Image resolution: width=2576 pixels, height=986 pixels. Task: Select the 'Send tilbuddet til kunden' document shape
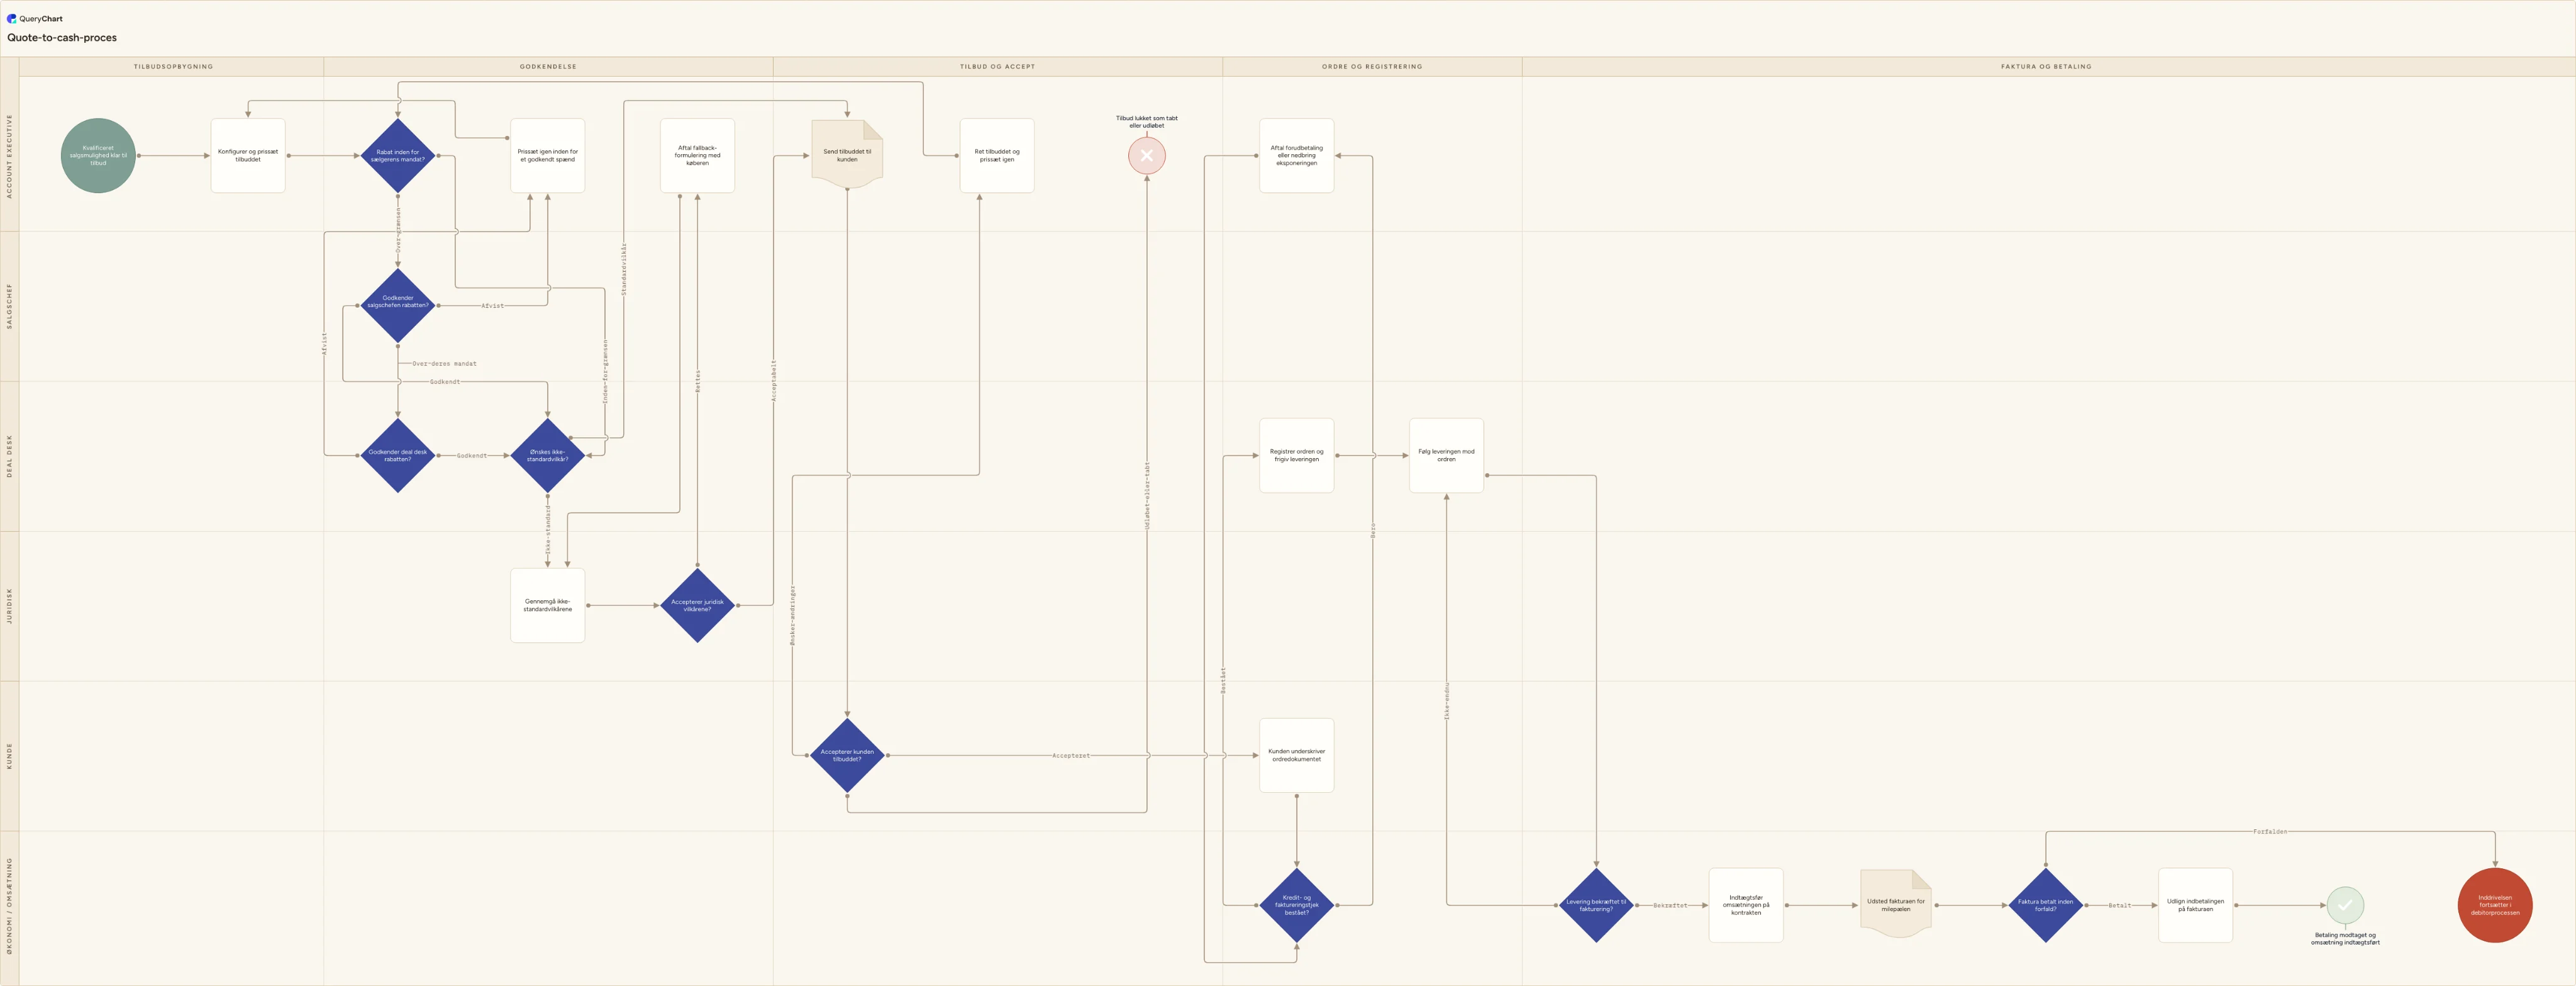point(847,155)
